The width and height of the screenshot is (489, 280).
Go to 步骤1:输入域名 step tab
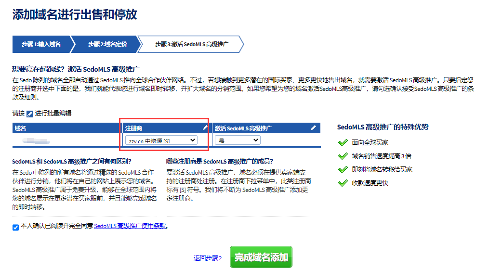coord(41,44)
